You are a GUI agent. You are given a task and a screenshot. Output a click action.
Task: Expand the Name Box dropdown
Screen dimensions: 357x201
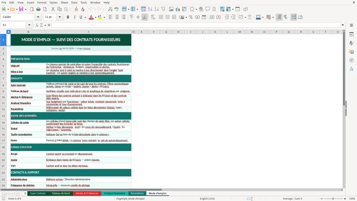tap(29, 25)
